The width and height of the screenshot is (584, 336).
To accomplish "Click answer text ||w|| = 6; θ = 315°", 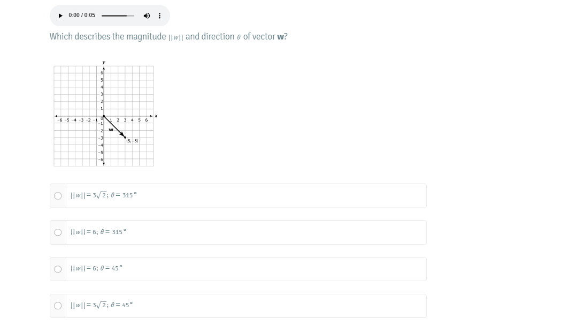I will click(98, 233).
